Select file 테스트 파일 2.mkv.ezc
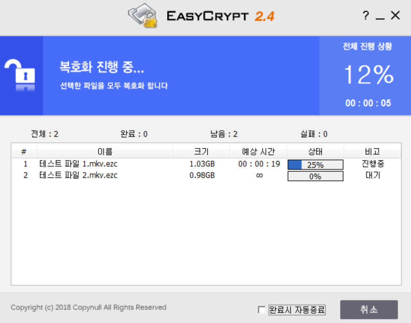Image resolution: width=411 pixels, height=323 pixels. point(78,175)
